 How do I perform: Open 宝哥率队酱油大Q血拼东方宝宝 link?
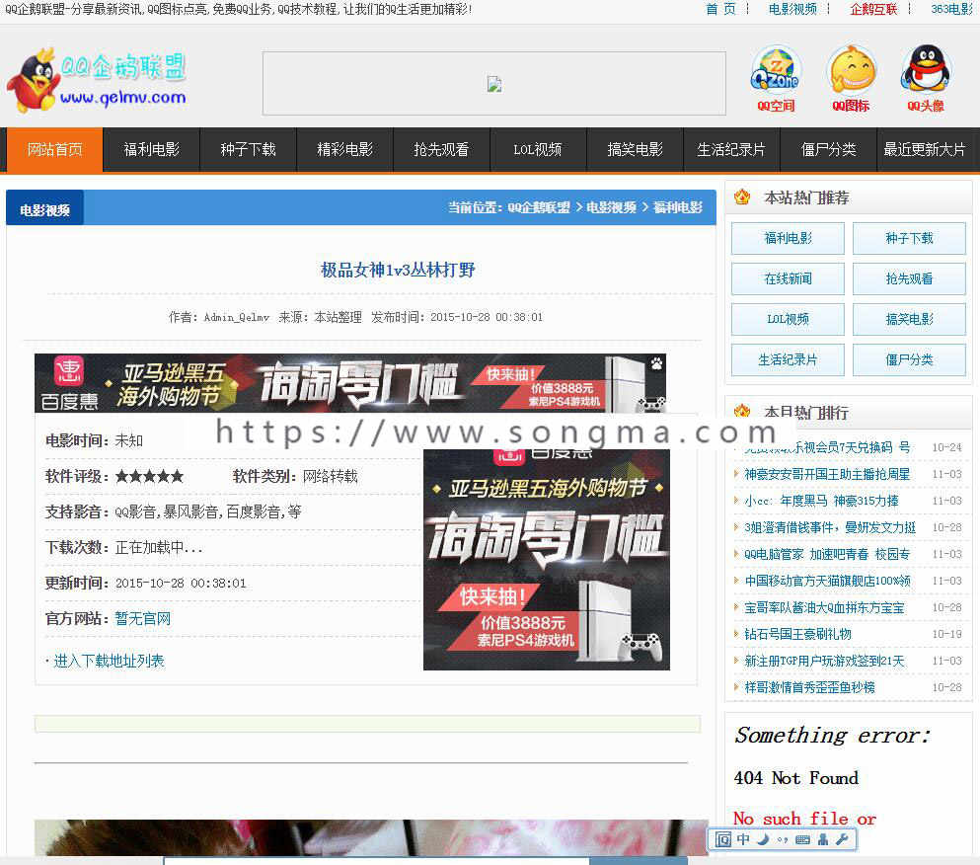tap(824, 607)
